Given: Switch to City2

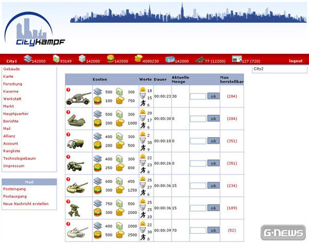Looking at the screenshot, I should click(259, 69).
